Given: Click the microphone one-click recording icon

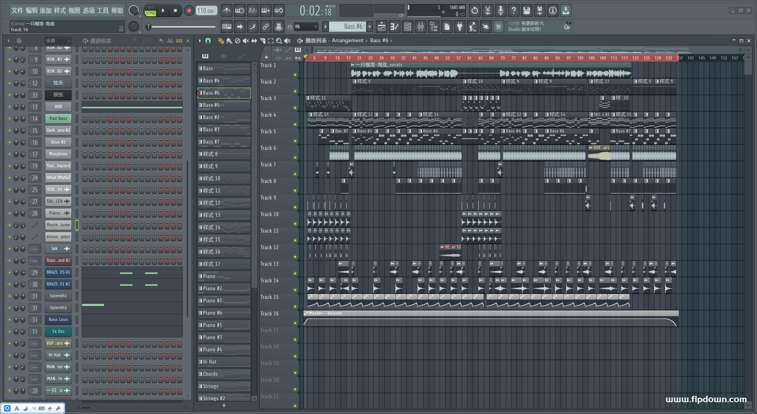Looking at the screenshot, I should (x=500, y=11).
